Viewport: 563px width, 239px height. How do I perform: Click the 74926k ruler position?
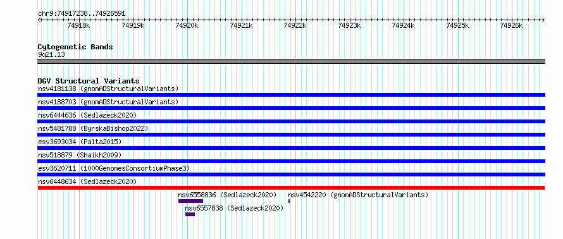[512, 25]
